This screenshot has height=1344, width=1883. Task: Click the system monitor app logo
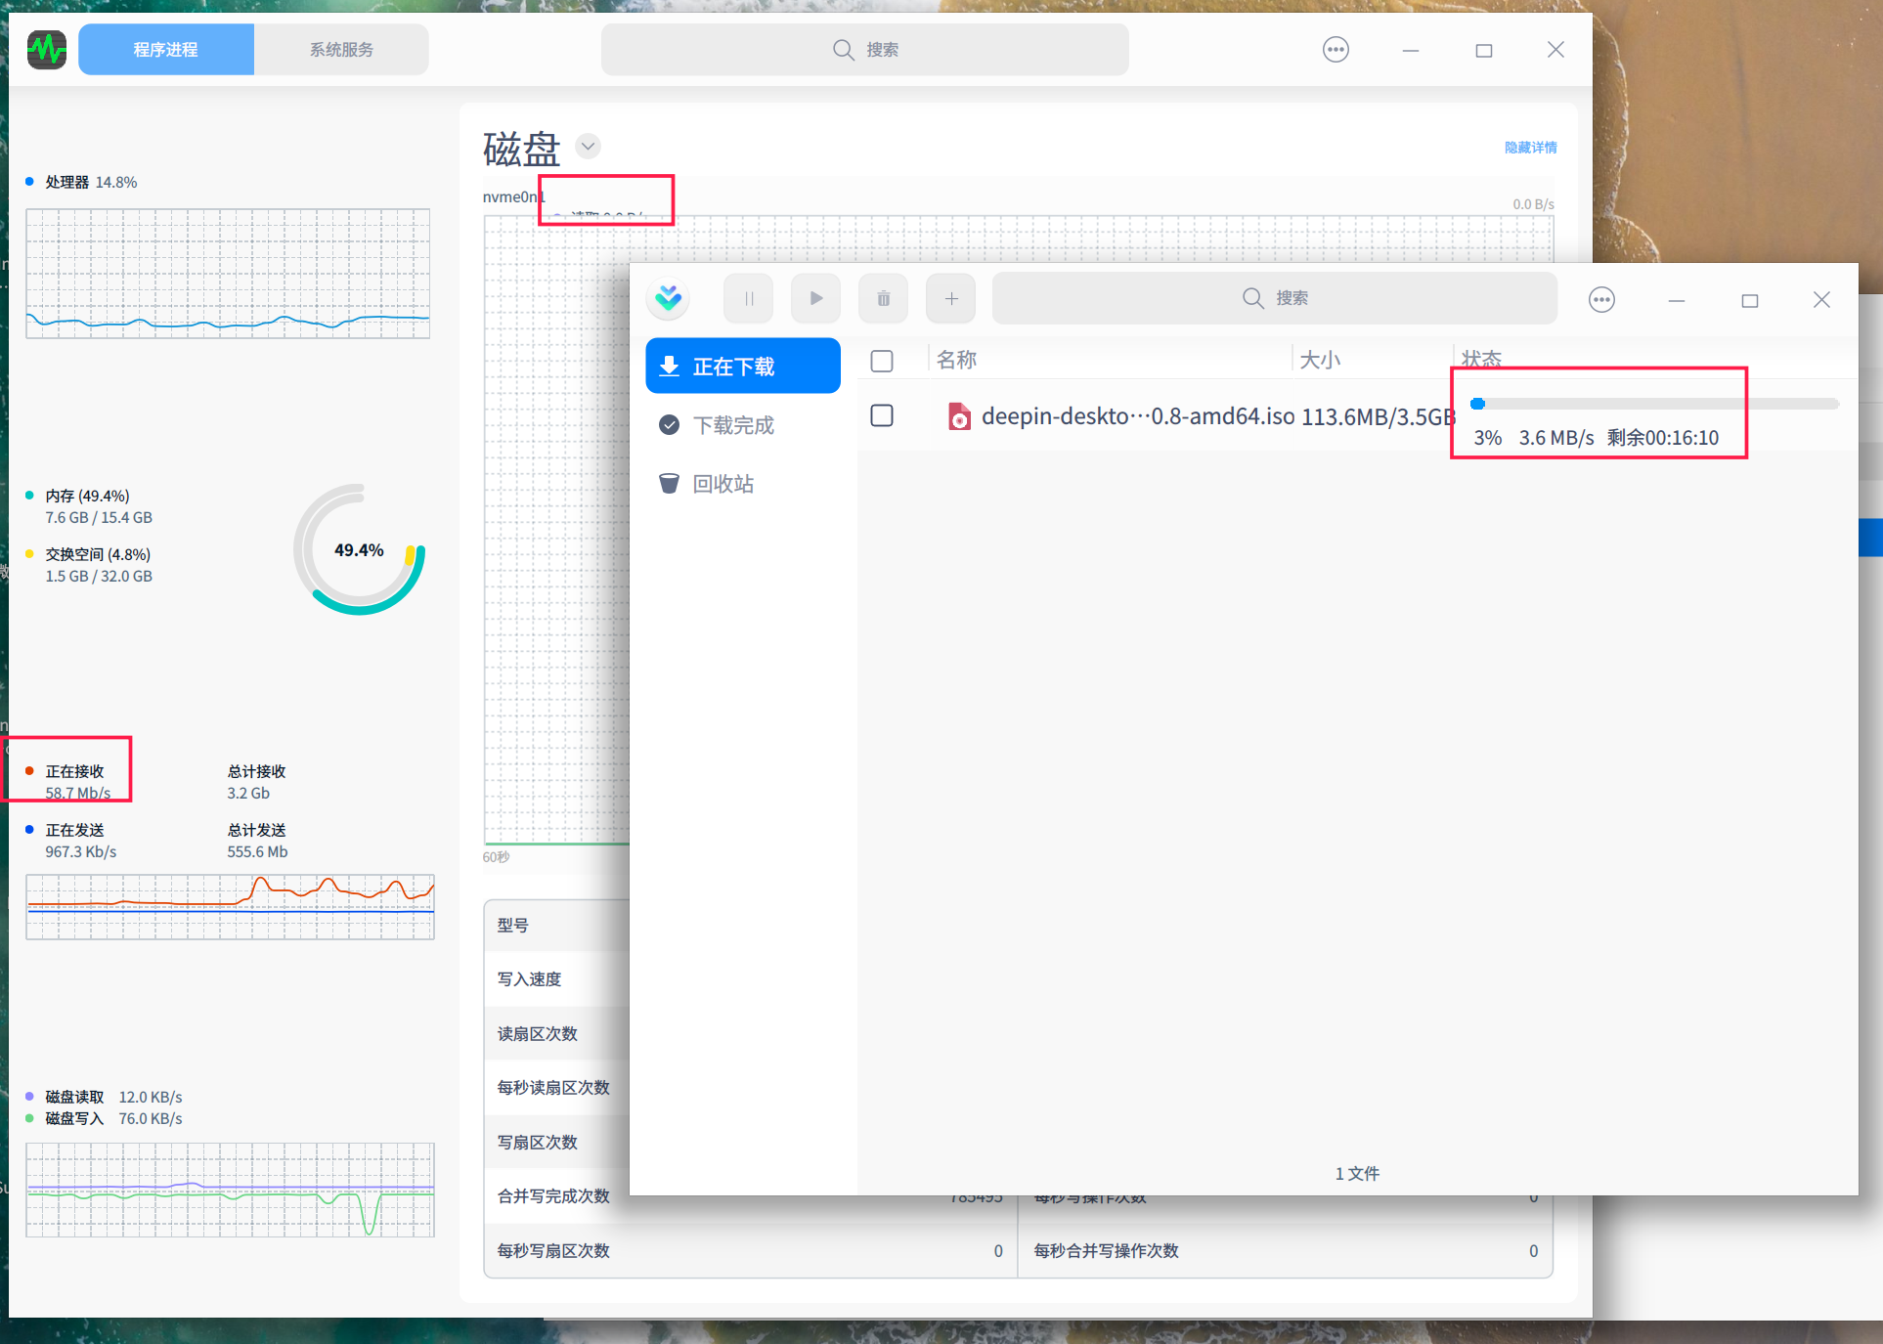pos(46,49)
